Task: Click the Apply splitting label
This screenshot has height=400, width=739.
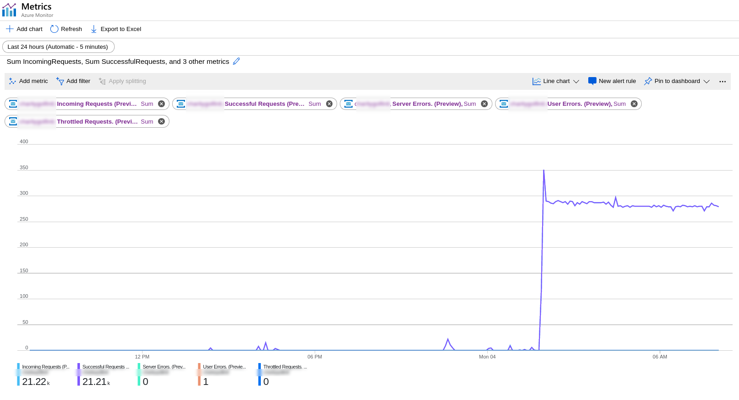Action: [127, 81]
